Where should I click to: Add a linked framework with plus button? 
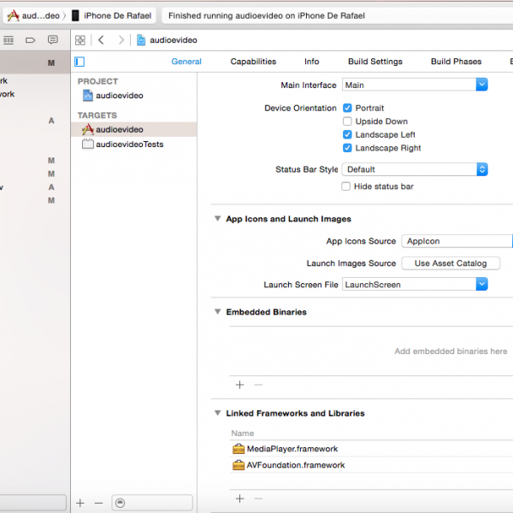[x=239, y=498]
